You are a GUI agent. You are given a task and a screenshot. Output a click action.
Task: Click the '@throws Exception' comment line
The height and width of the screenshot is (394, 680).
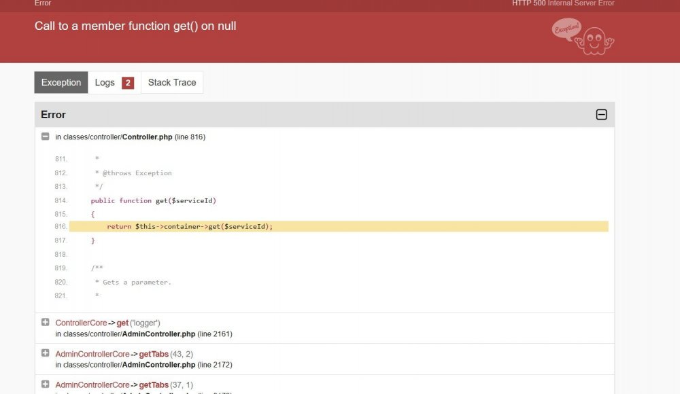click(x=133, y=173)
